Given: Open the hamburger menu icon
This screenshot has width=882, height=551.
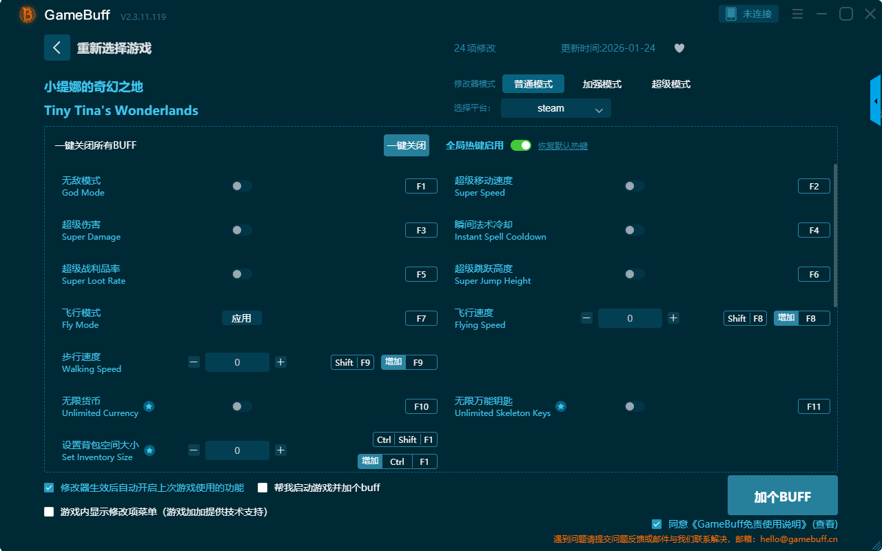Looking at the screenshot, I should pyautogui.click(x=797, y=14).
